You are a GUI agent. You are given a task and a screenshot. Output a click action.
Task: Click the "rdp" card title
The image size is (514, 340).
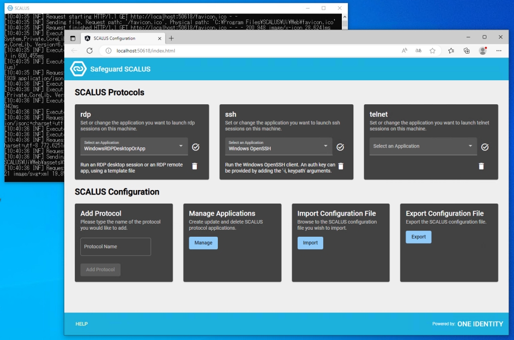[85, 114]
